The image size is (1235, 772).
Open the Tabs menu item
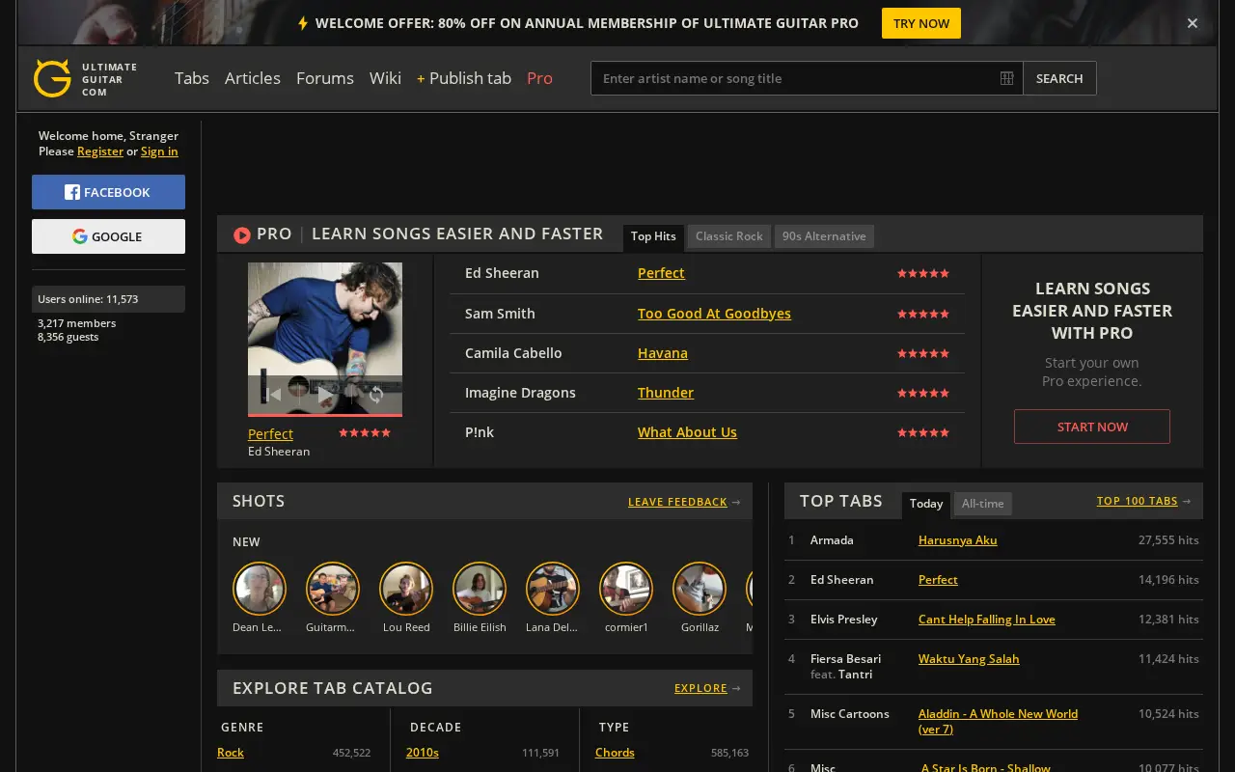[192, 78]
